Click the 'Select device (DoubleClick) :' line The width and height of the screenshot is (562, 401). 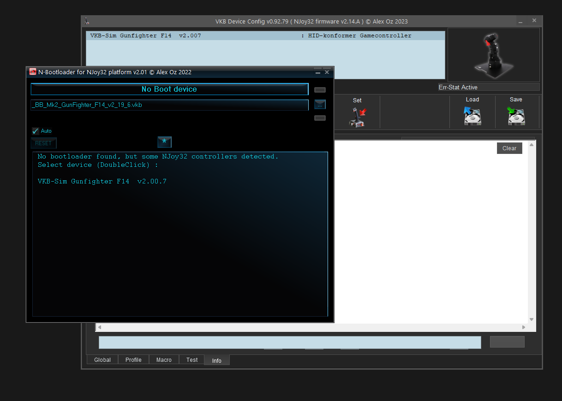pos(98,165)
